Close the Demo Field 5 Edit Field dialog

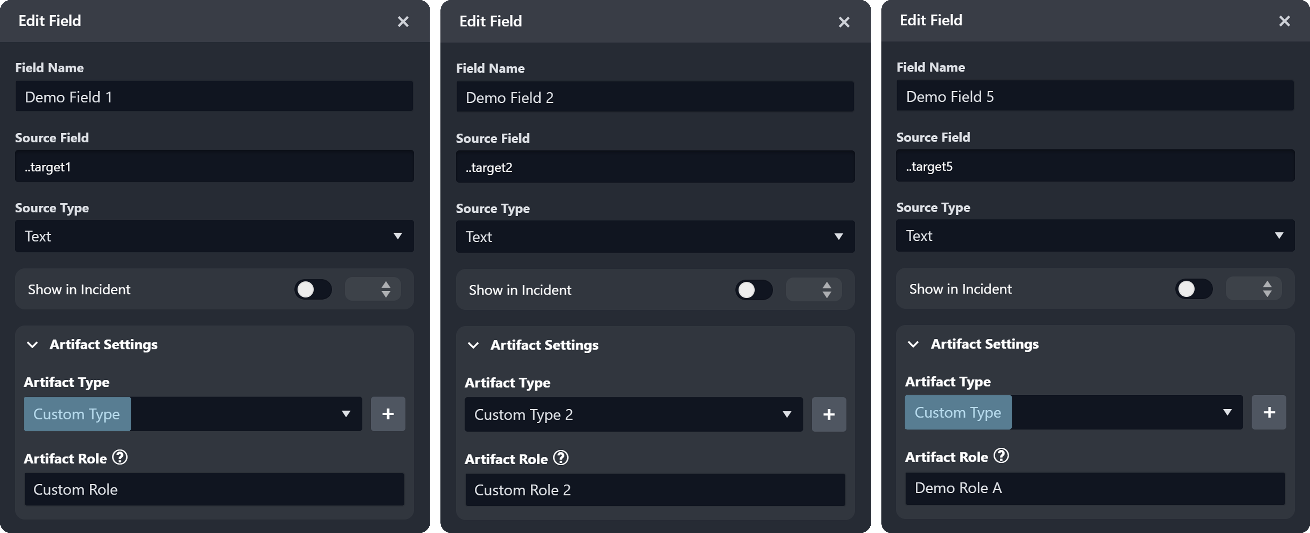point(1284,21)
